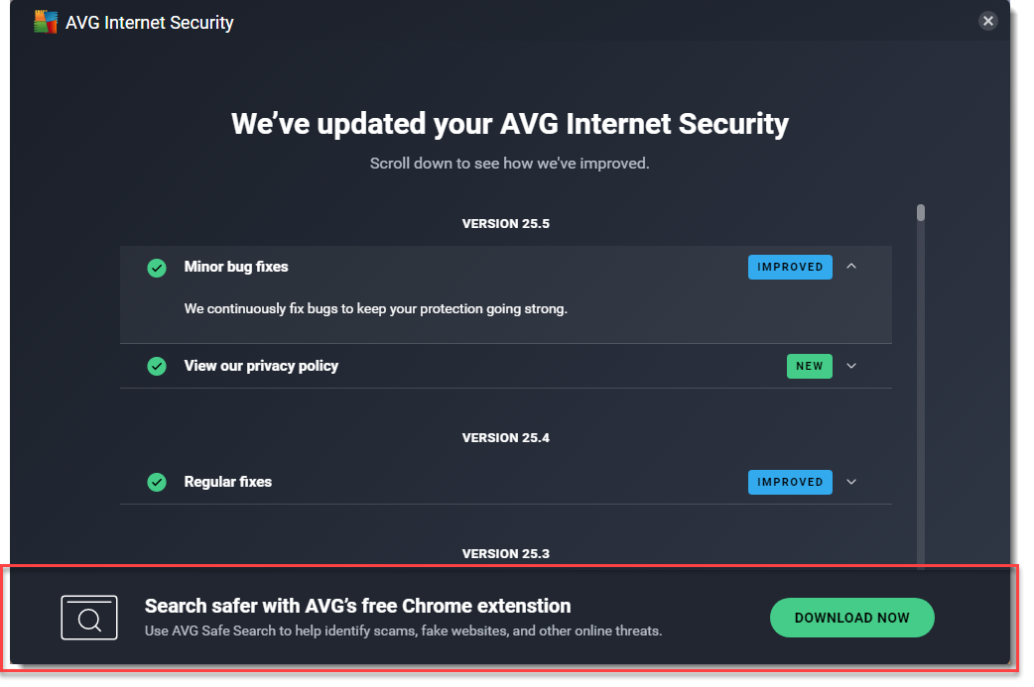The height and width of the screenshot is (687, 1034).
Task: Click the Search safer with AVG banner headline
Action: (x=357, y=606)
